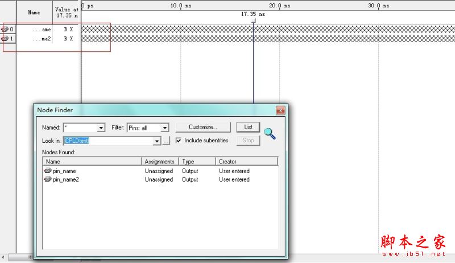Screen dimensions: 455x263
Task: Click Unassigned cell of pin_name
Action: point(159,171)
